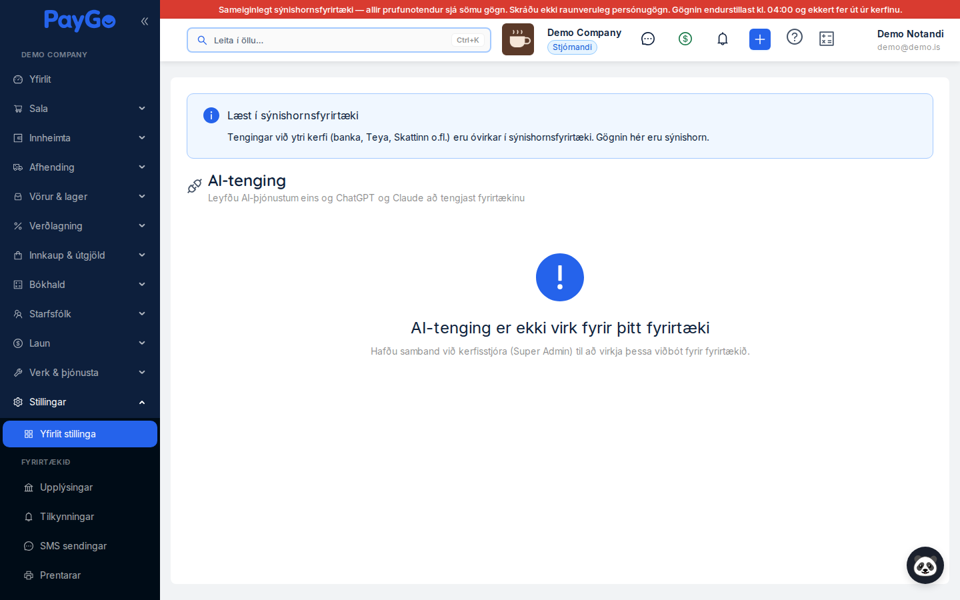Select Yfirlit stillinga menu item
This screenshot has width=960, height=600.
[80, 434]
